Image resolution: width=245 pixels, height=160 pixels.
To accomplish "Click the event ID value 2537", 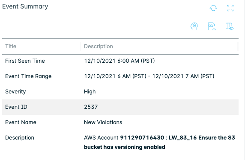I will click(x=91, y=107).
